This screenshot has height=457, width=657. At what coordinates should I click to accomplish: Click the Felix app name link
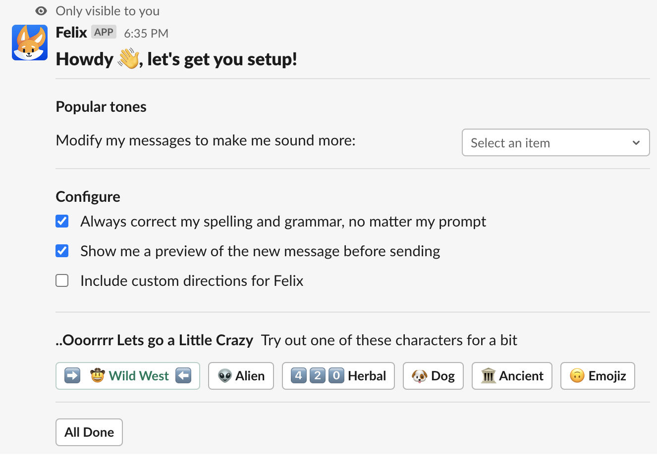point(71,33)
